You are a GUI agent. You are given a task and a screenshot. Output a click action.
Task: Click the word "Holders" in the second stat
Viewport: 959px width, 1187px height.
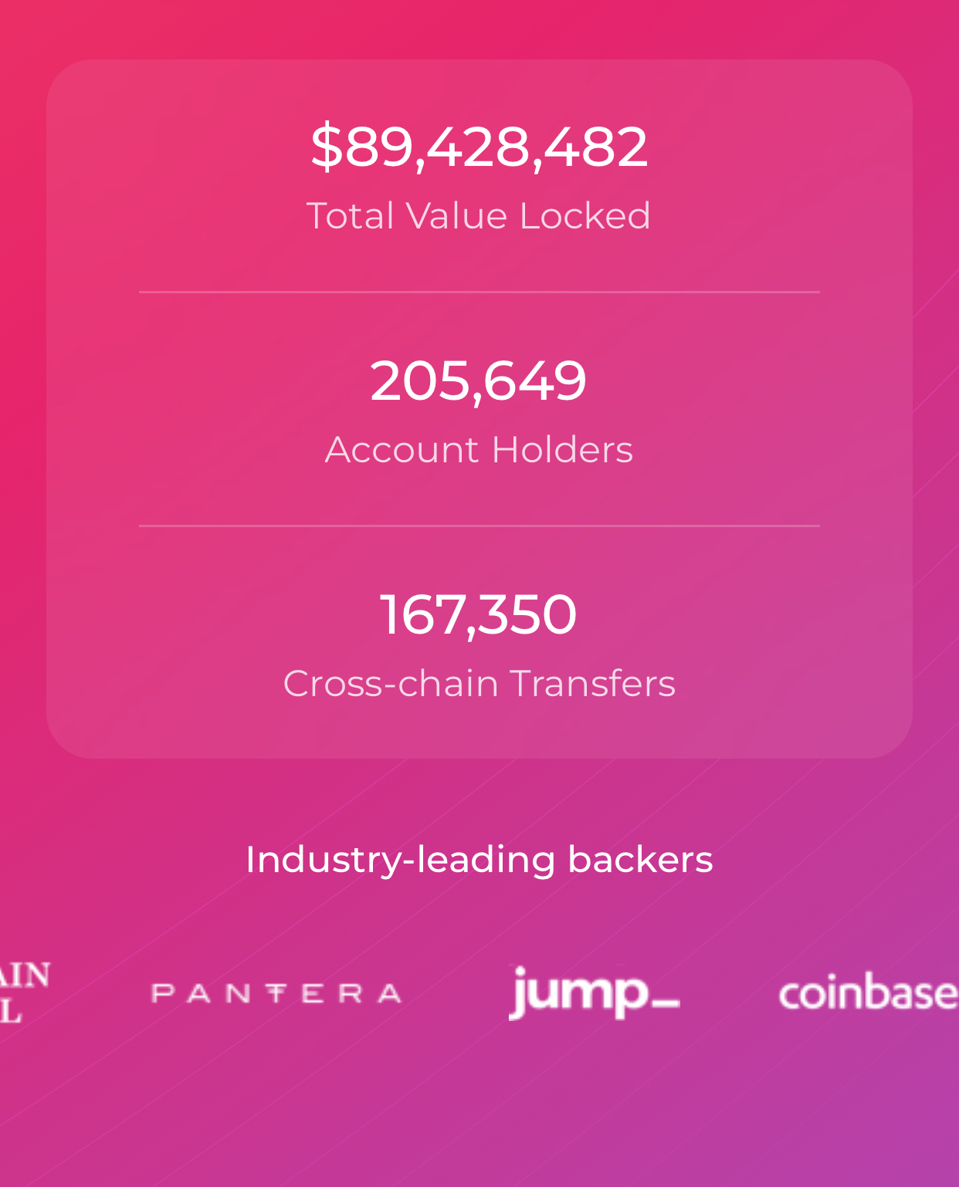[x=562, y=449]
